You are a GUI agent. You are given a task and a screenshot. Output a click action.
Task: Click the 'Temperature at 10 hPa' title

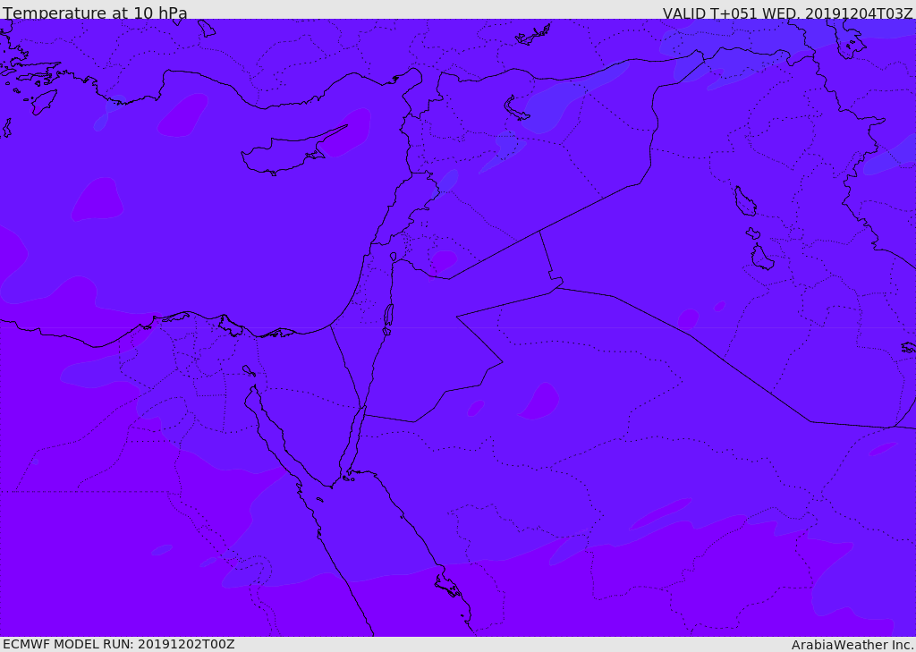click(x=95, y=13)
